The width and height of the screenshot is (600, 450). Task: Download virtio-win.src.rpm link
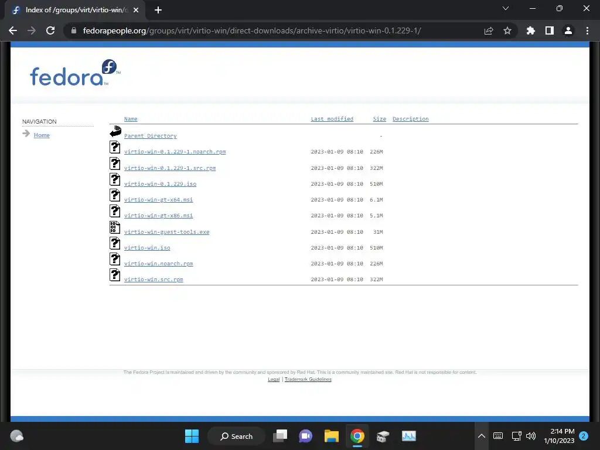pyautogui.click(x=154, y=279)
